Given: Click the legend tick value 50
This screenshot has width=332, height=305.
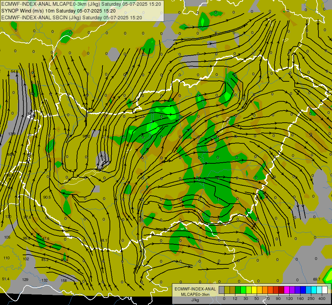Looking at the screenshot, I should tap(257, 299).
